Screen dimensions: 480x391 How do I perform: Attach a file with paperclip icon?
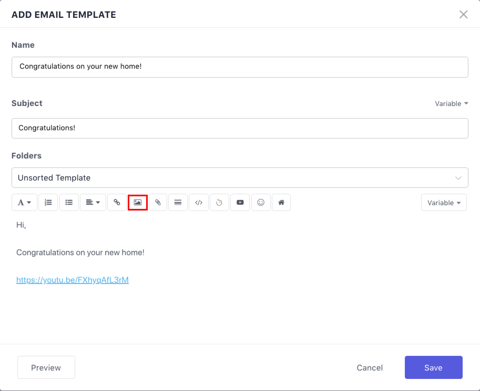tap(158, 202)
